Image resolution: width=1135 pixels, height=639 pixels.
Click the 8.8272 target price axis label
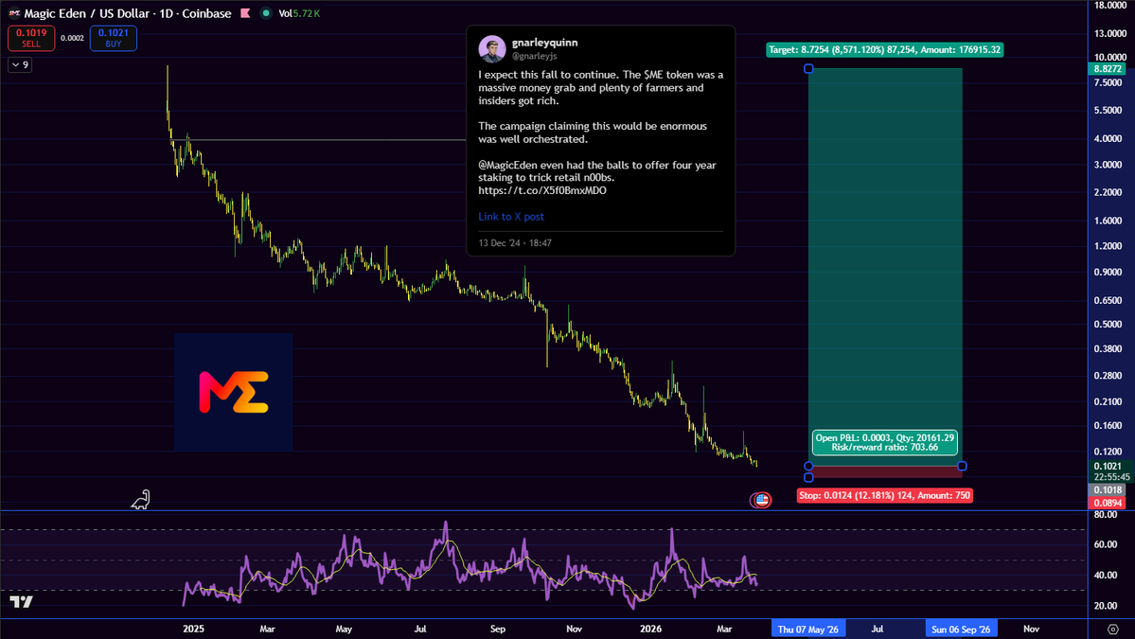[1108, 69]
